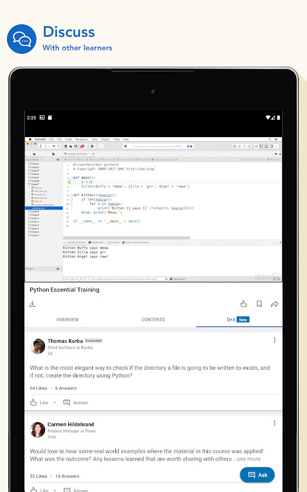Answer Thomas Korba's question

click(76, 402)
